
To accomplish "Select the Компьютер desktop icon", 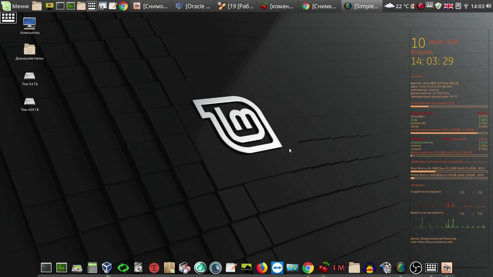I will pos(30,26).
